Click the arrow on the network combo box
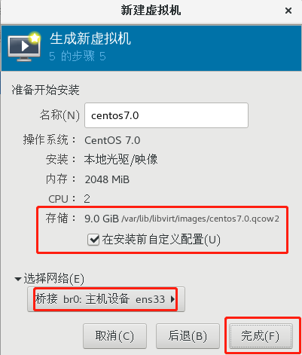 click(172, 299)
